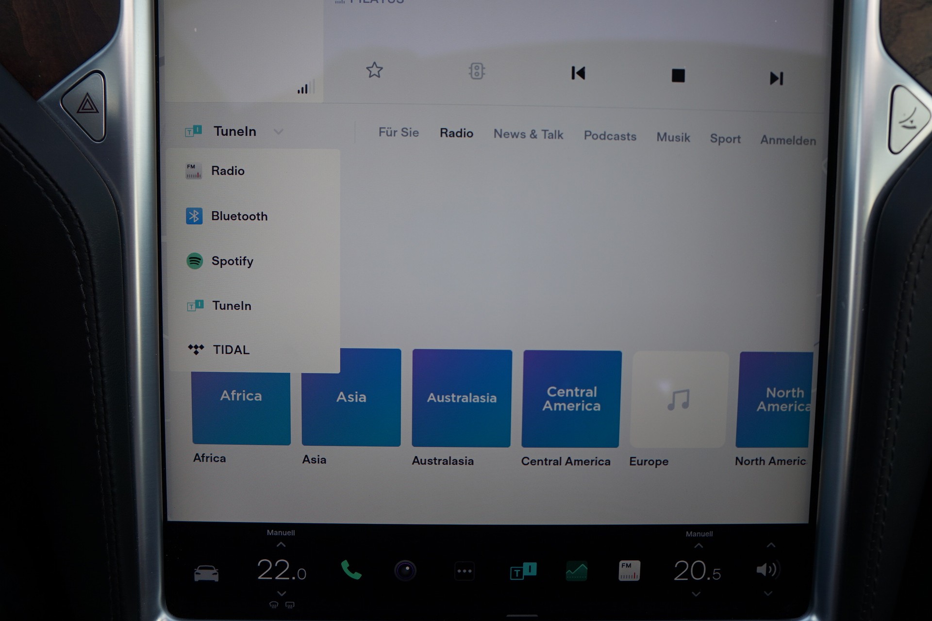Image resolution: width=932 pixels, height=621 pixels.
Task: Tap the 'Central America' caption below the tiles
Action: (x=566, y=461)
